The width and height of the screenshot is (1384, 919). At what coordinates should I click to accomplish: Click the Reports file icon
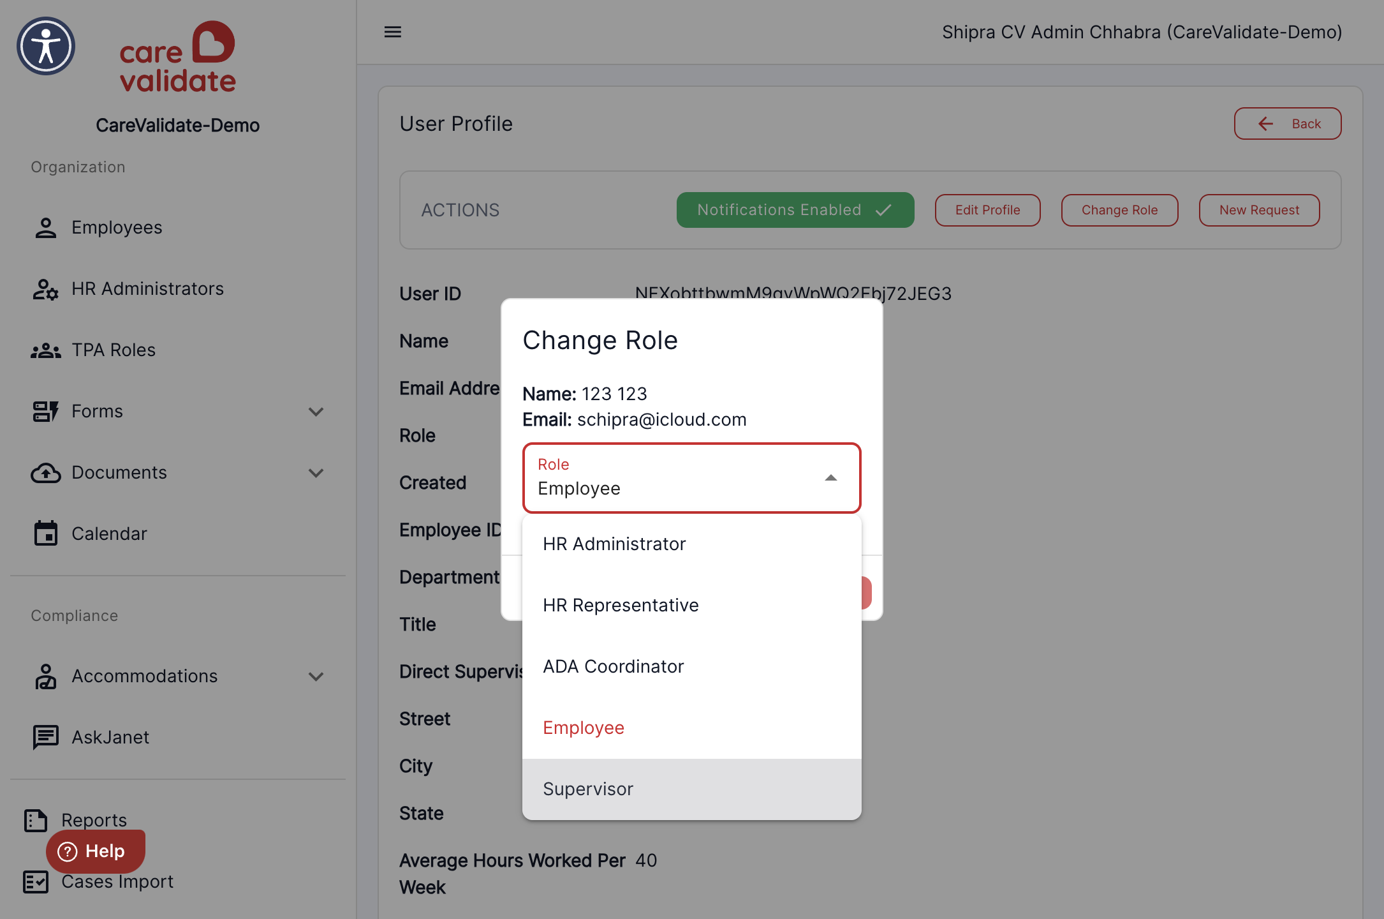[x=36, y=820]
